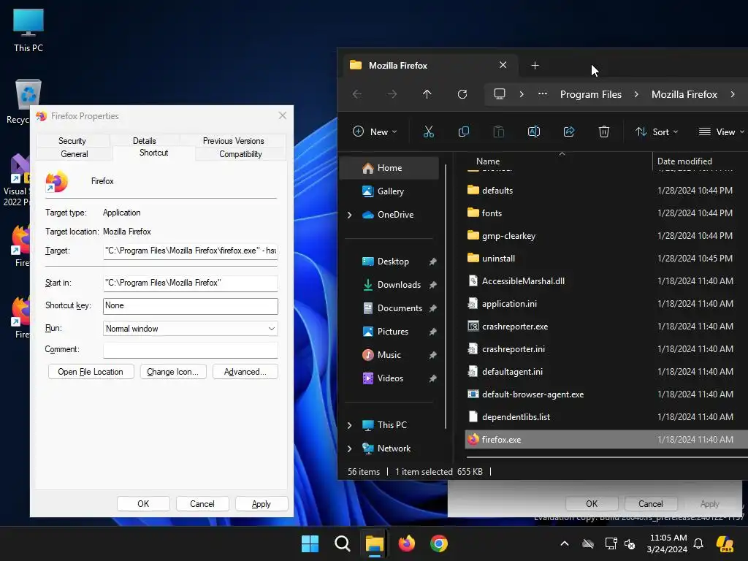748x561 pixels.
Task: Select firefox.exe in file list
Action: point(606,439)
